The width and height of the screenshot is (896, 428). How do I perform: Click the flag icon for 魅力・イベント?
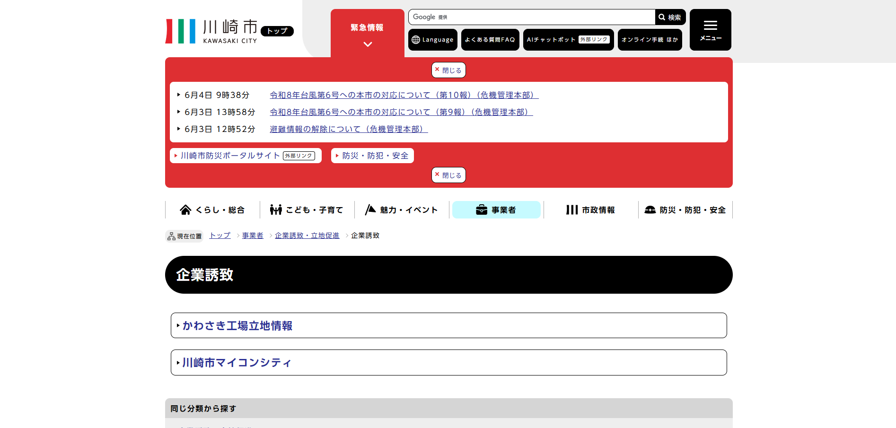[x=370, y=210]
